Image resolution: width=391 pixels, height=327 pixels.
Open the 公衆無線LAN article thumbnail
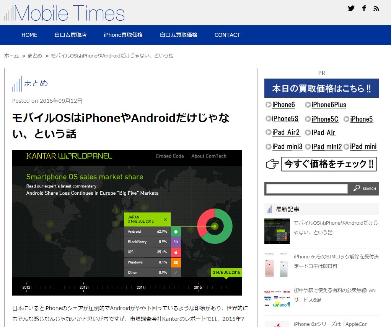pyautogui.click(x=277, y=299)
